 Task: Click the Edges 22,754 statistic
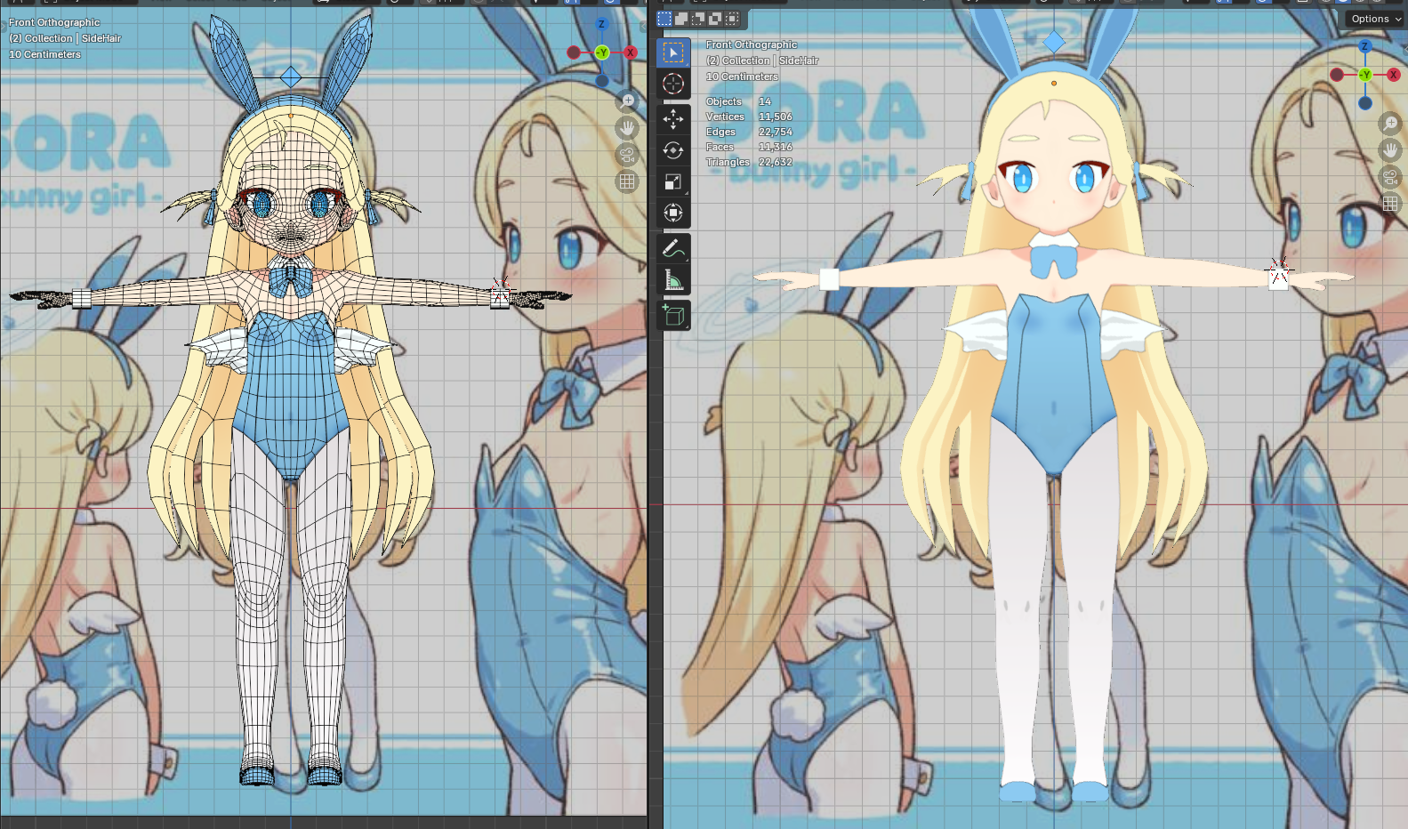coord(749,132)
